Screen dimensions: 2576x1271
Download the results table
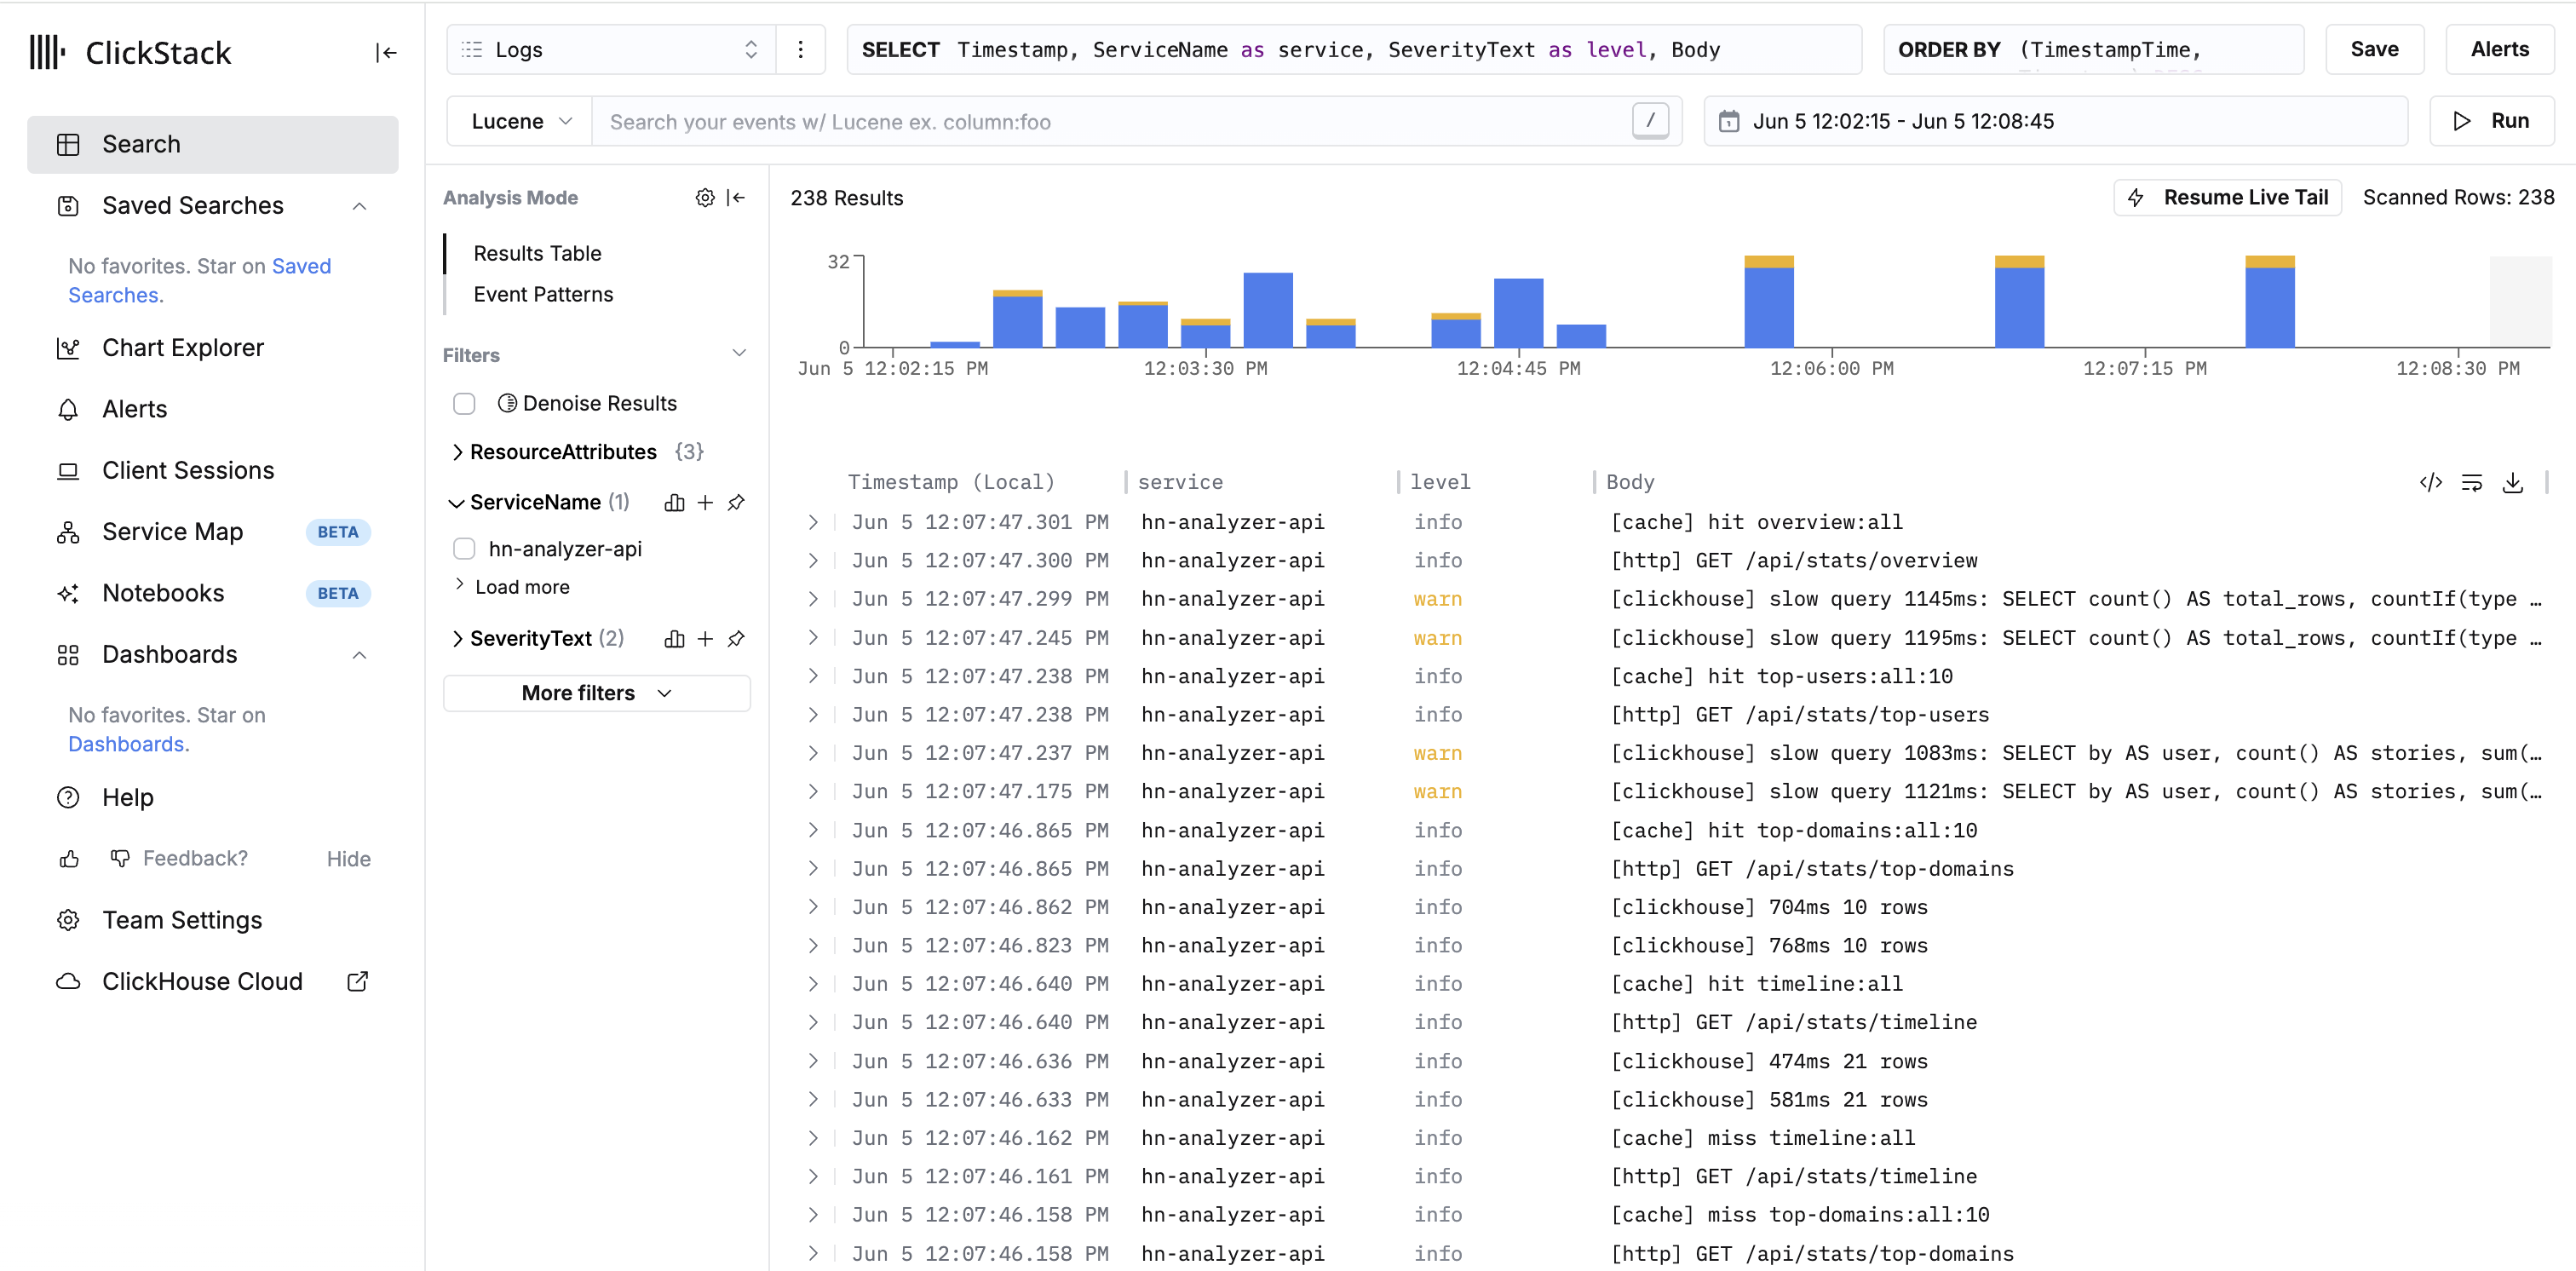pos(2513,483)
